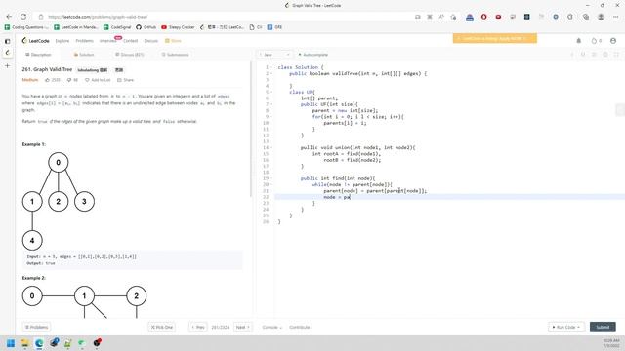625x351 pixels.
Task: Go to previous problem
Action: click(198, 328)
